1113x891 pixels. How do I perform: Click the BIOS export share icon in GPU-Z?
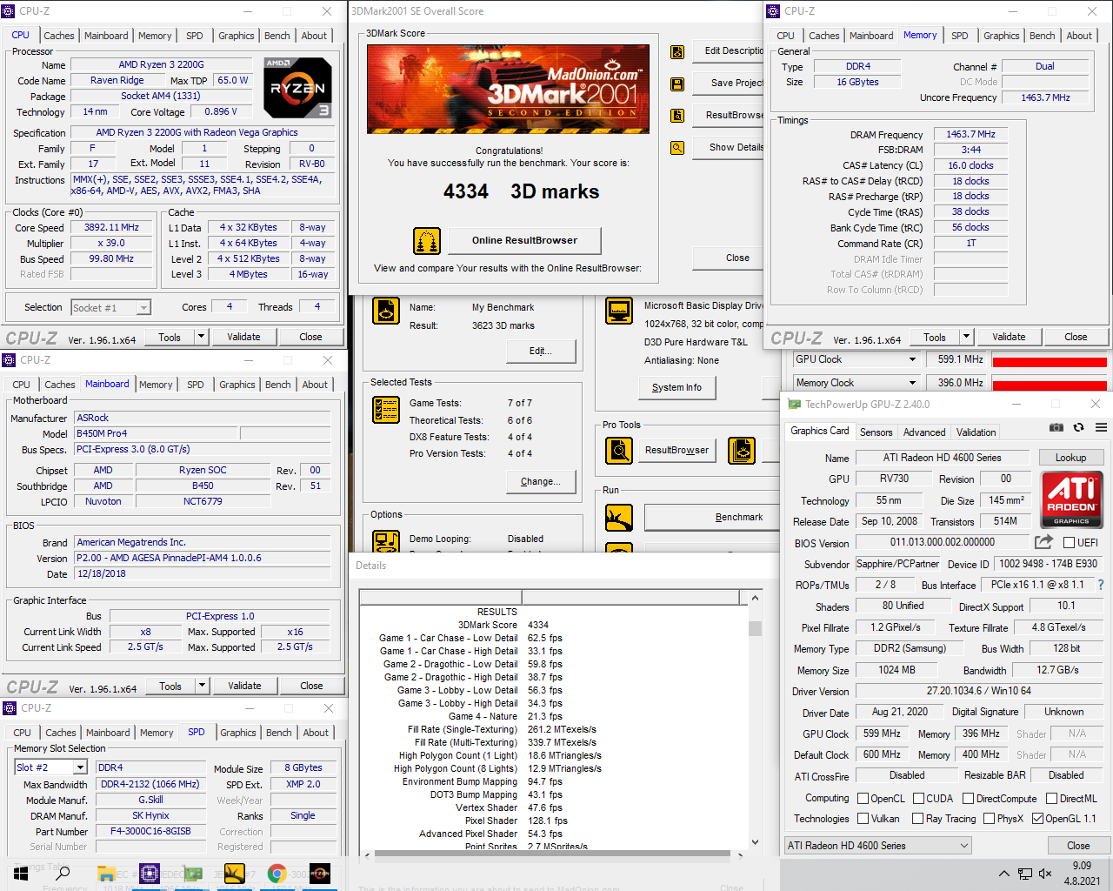pyautogui.click(x=1043, y=542)
